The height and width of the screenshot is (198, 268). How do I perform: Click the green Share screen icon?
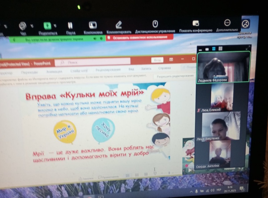coord(47,25)
